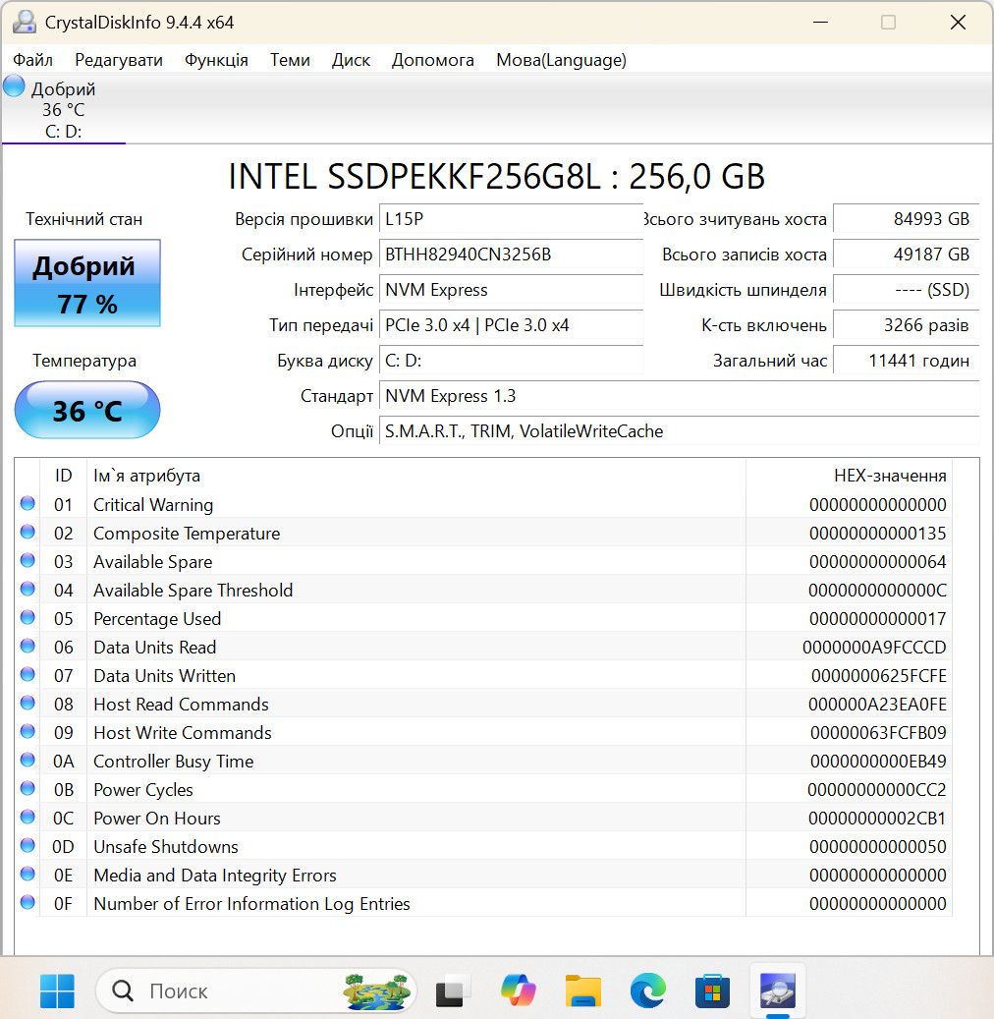Image resolution: width=994 pixels, height=1019 pixels.
Task: Open the Windows Start menu
Action: (x=57, y=991)
